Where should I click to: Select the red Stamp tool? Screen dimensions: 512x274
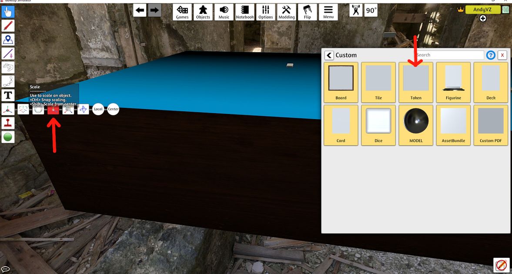[8, 123]
